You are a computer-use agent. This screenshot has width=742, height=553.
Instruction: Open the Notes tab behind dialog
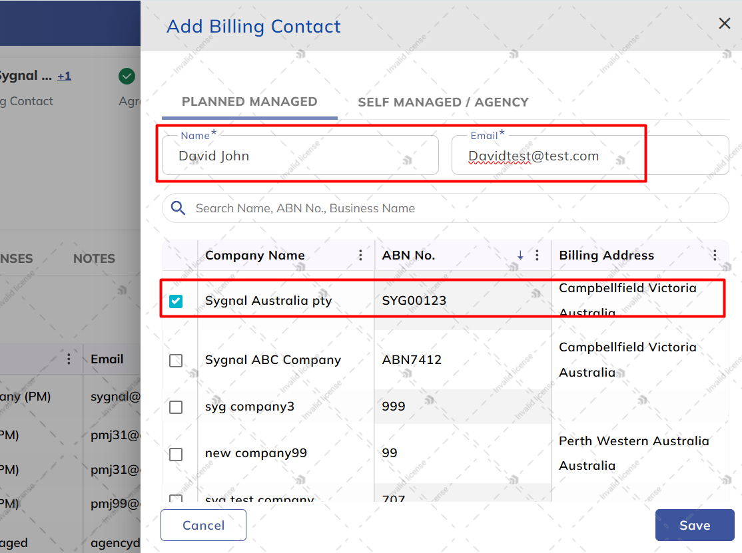point(94,259)
